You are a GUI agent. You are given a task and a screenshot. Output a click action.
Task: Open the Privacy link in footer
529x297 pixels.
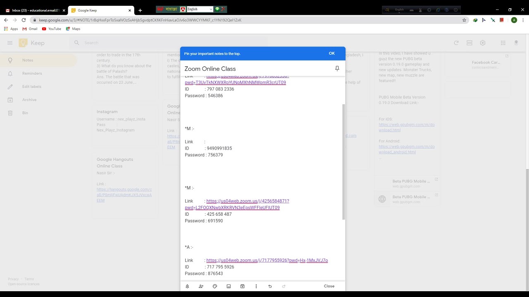point(13,279)
